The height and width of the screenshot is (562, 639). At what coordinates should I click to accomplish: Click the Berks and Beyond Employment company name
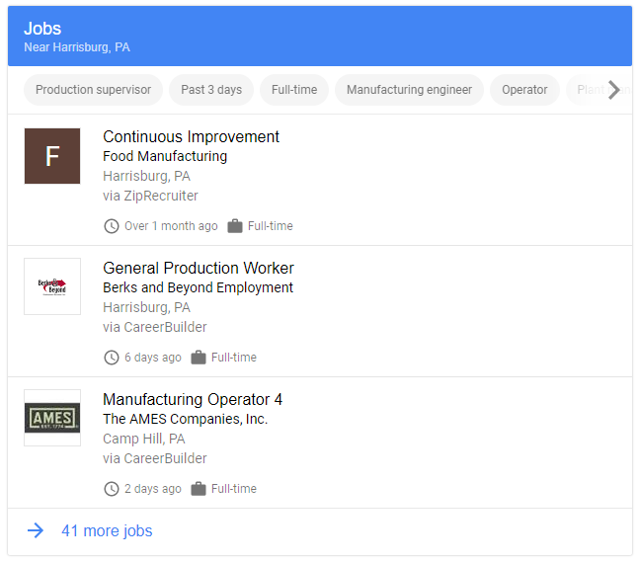click(199, 287)
